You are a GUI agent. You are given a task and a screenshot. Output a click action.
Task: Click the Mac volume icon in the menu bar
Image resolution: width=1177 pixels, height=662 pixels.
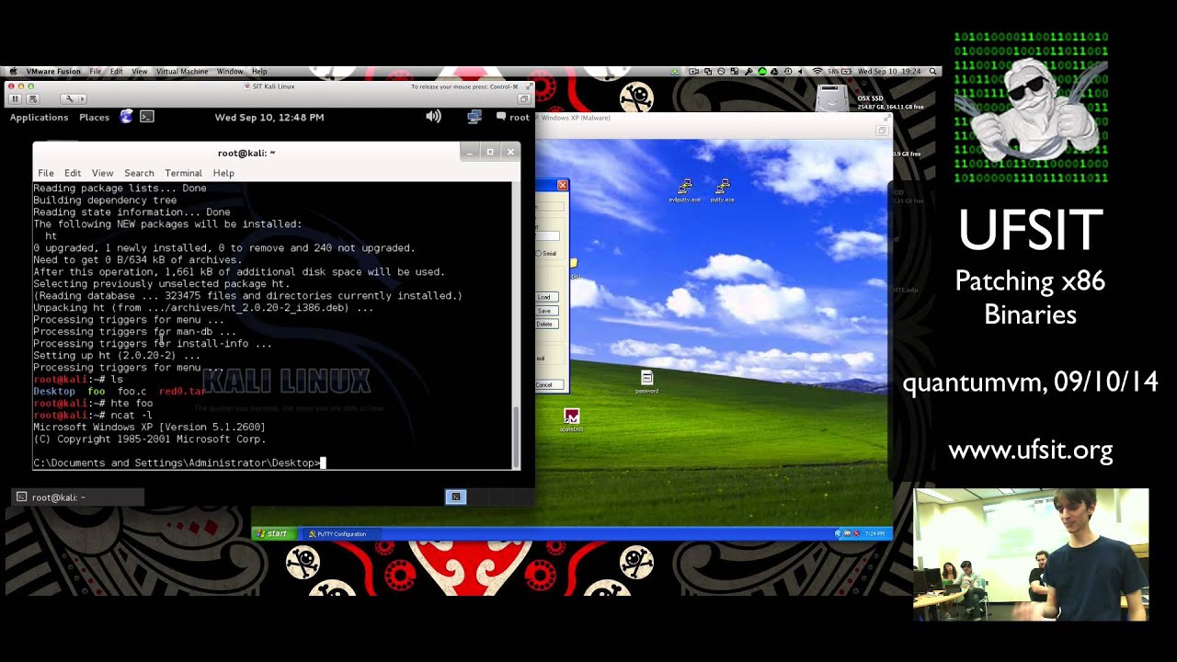pyautogui.click(x=800, y=72)
